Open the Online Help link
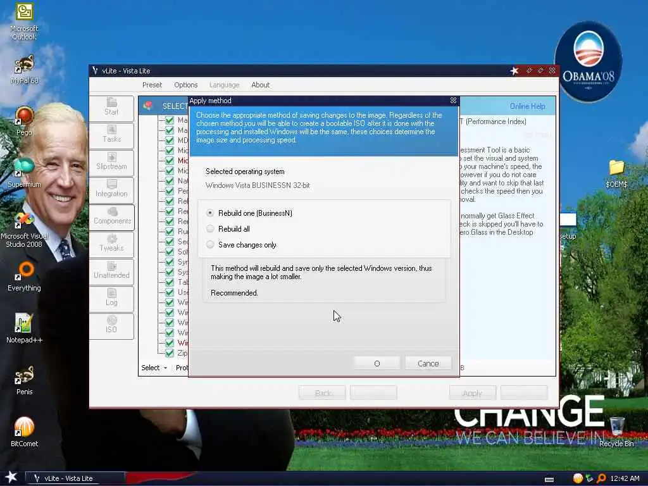Viewport: 648px width, 486px height. coord(527,106)
